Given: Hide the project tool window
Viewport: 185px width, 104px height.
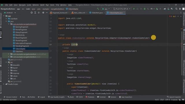Looking at the screenshot, I should (47, 13).
